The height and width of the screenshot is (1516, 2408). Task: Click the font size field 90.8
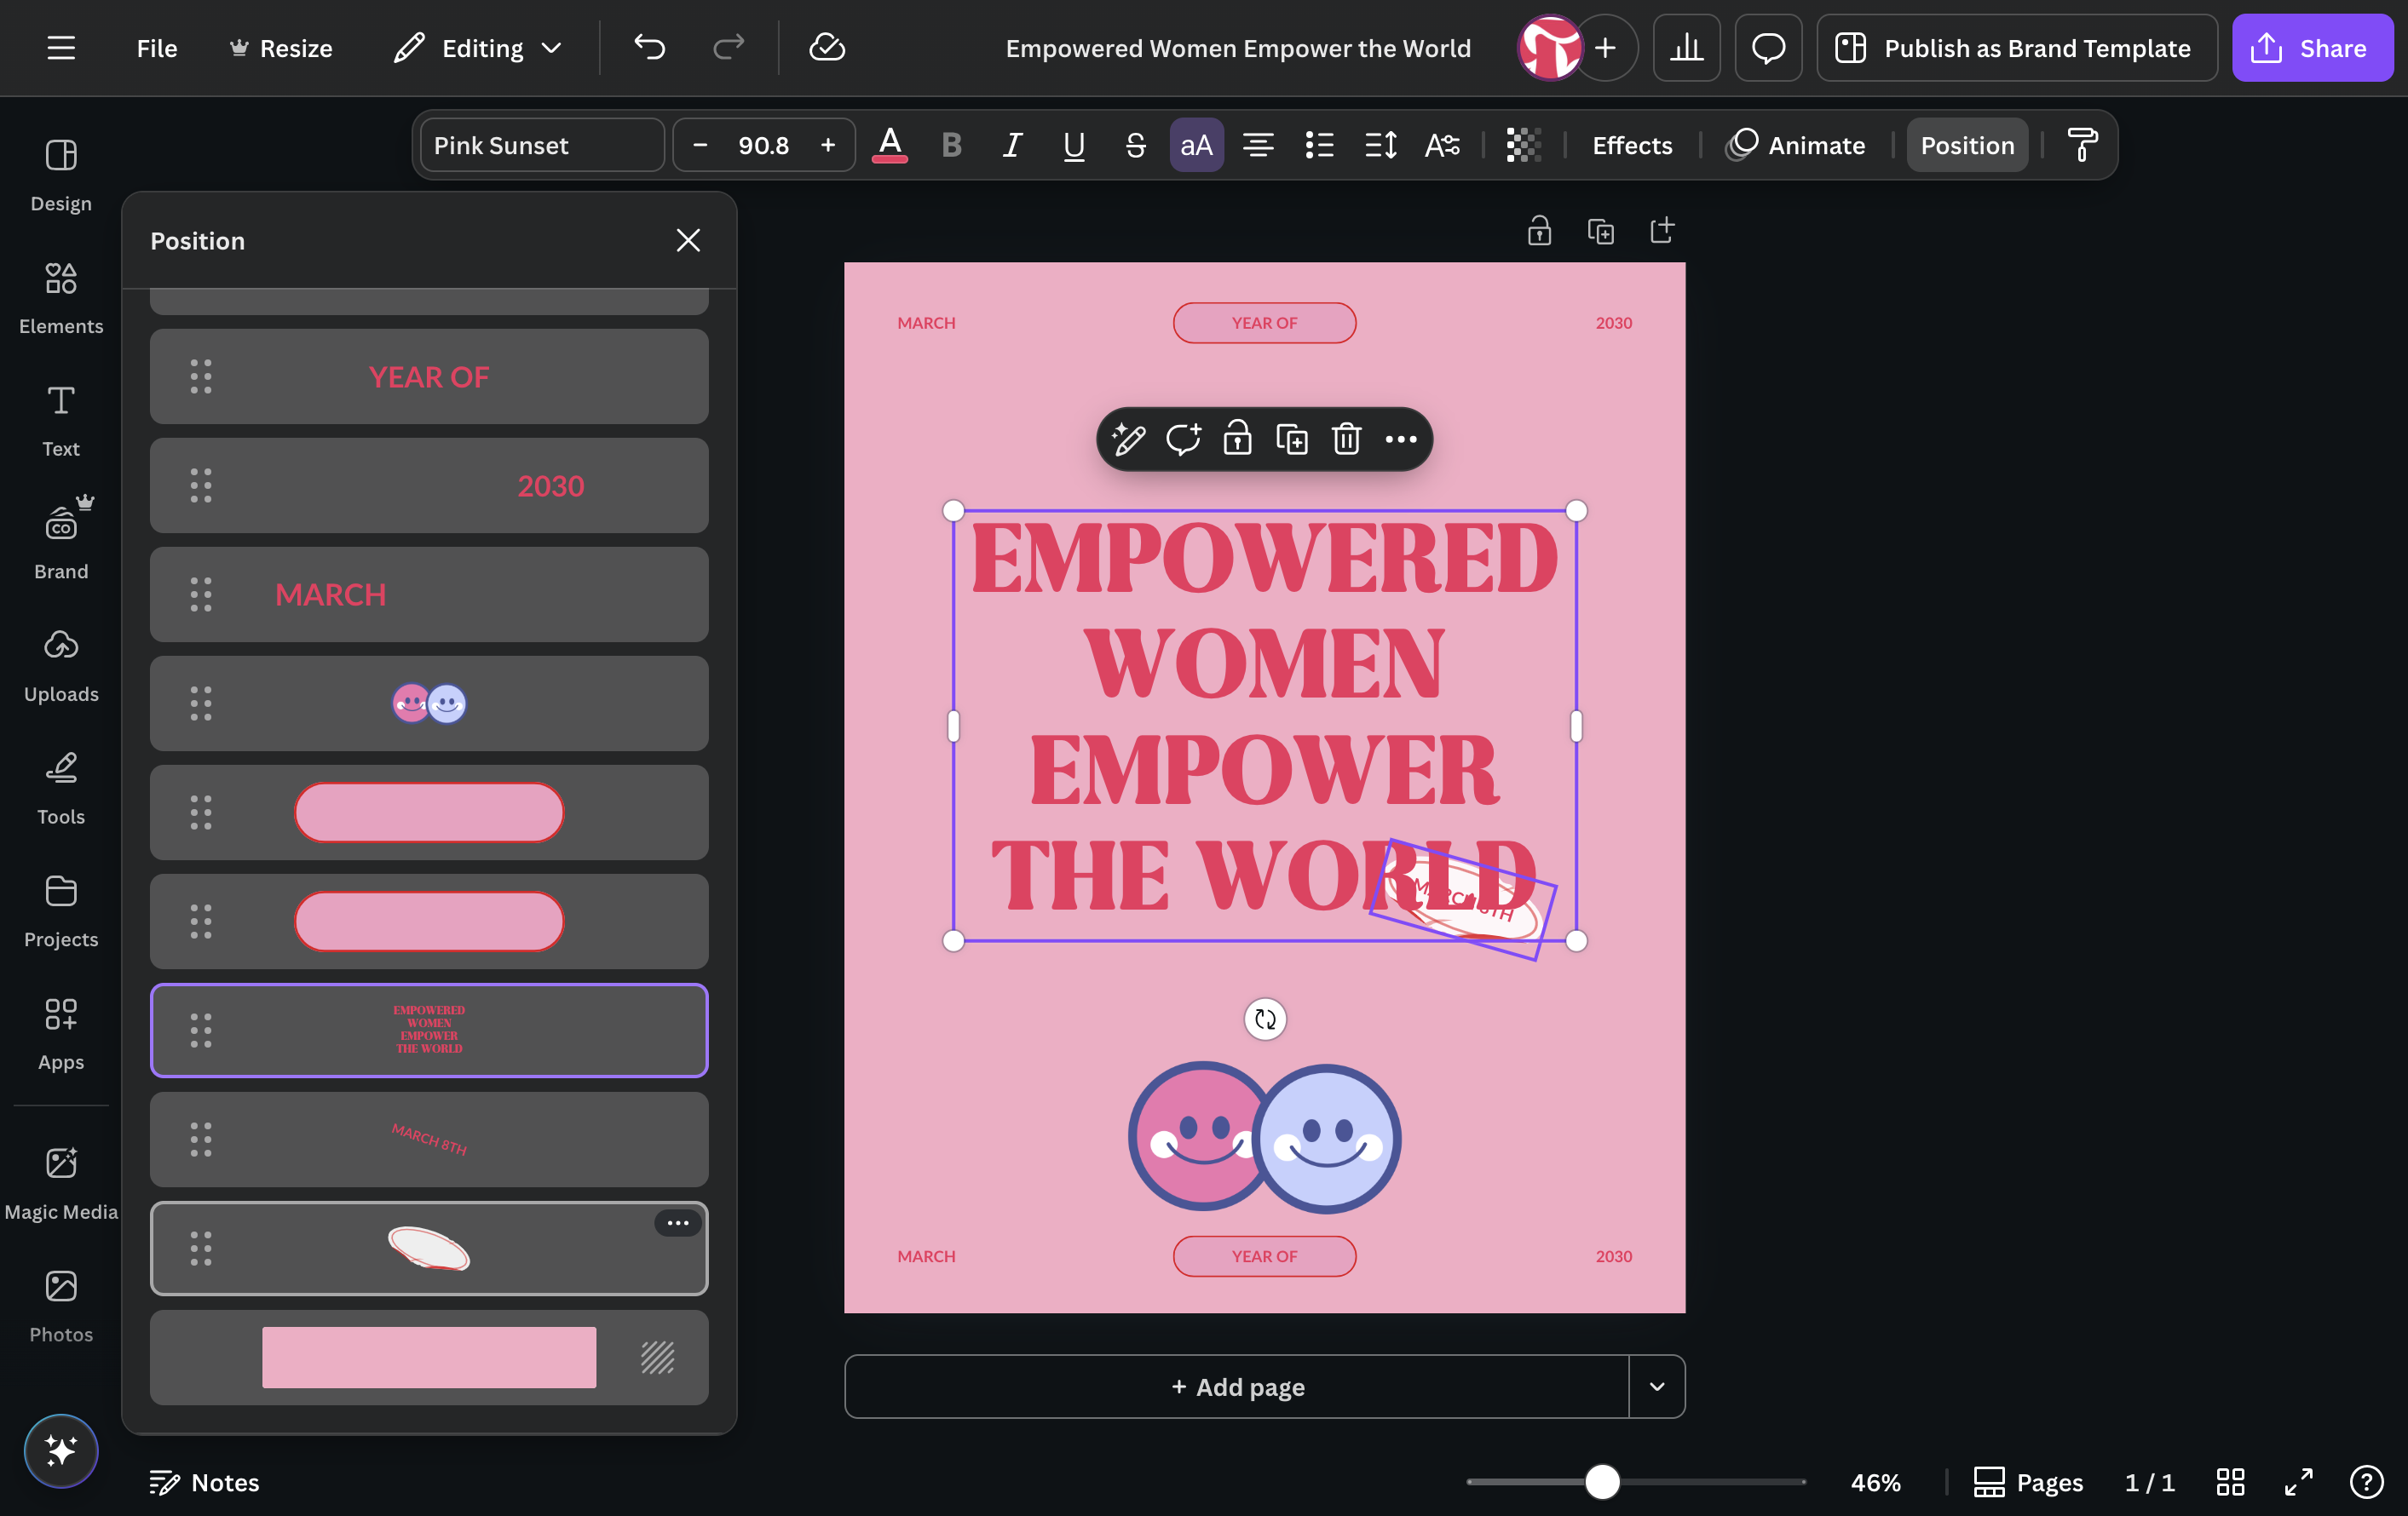764,145
